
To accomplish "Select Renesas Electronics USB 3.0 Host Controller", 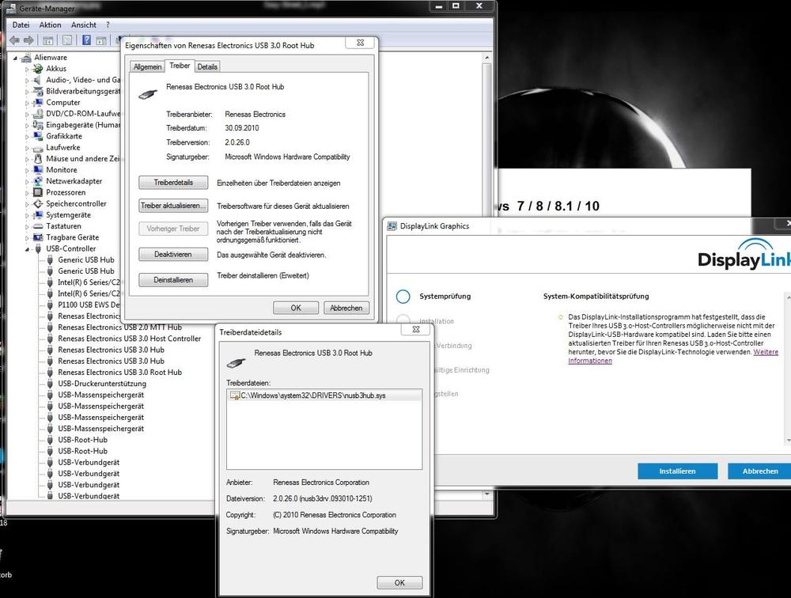I will pos(129,339).
